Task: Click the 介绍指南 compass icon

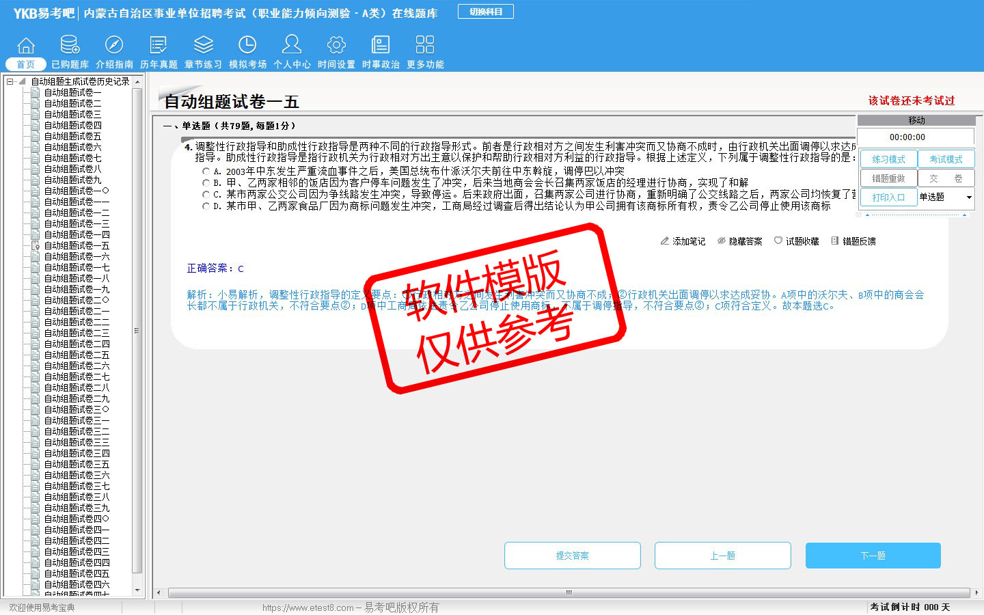Action: click(114, 46)
